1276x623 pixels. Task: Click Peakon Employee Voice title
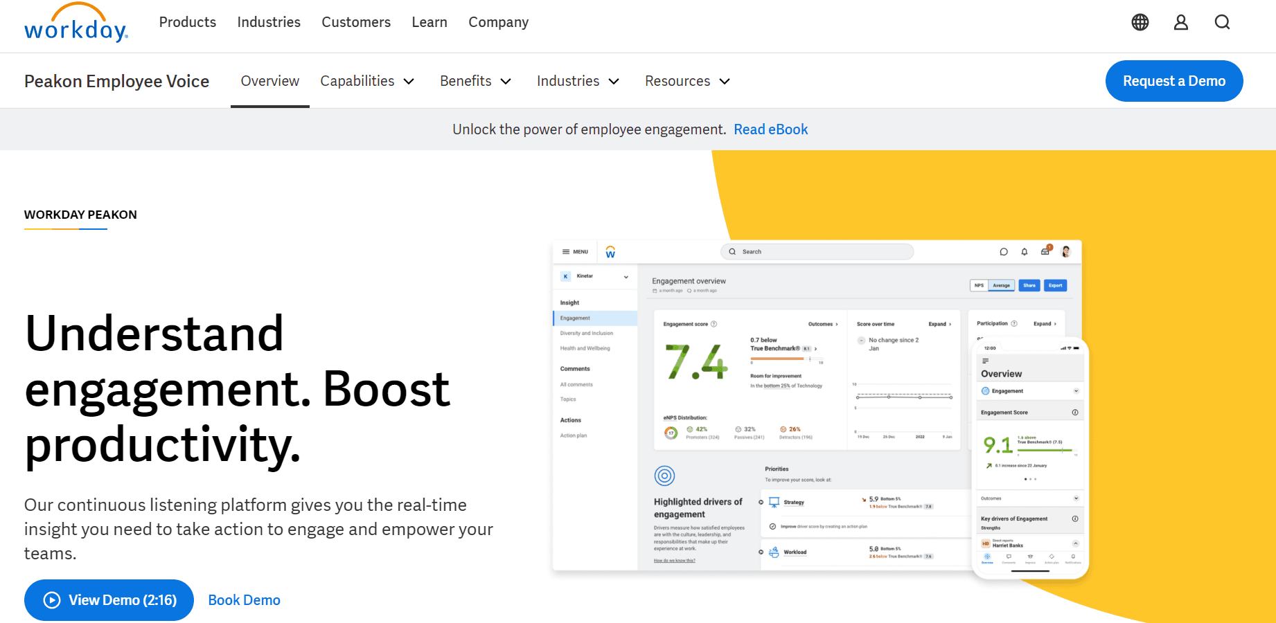[116, 81]
